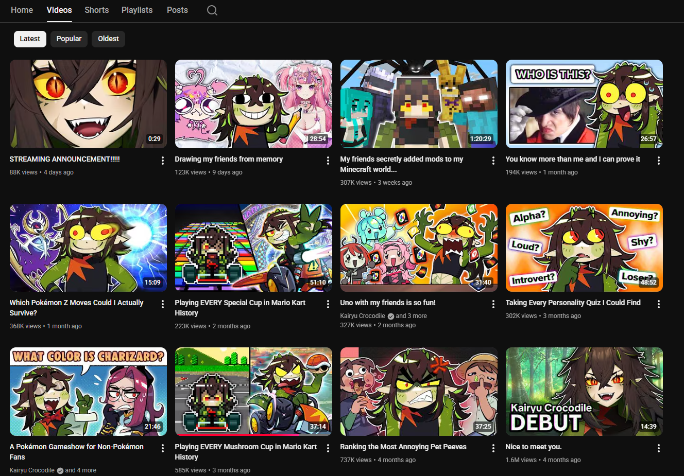Open the Minecraft mods video thumbnail
The width and height of the screenshot is (684, 476).
click(x=419, y=104)
